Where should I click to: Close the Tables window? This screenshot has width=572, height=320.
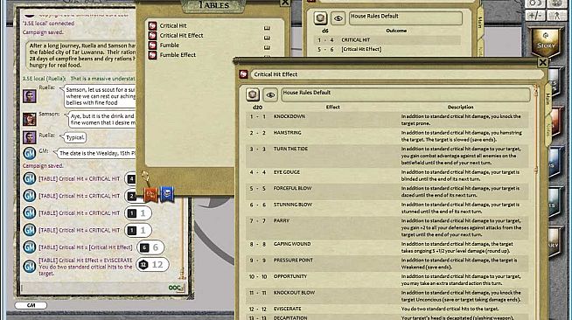click(285, 3)
